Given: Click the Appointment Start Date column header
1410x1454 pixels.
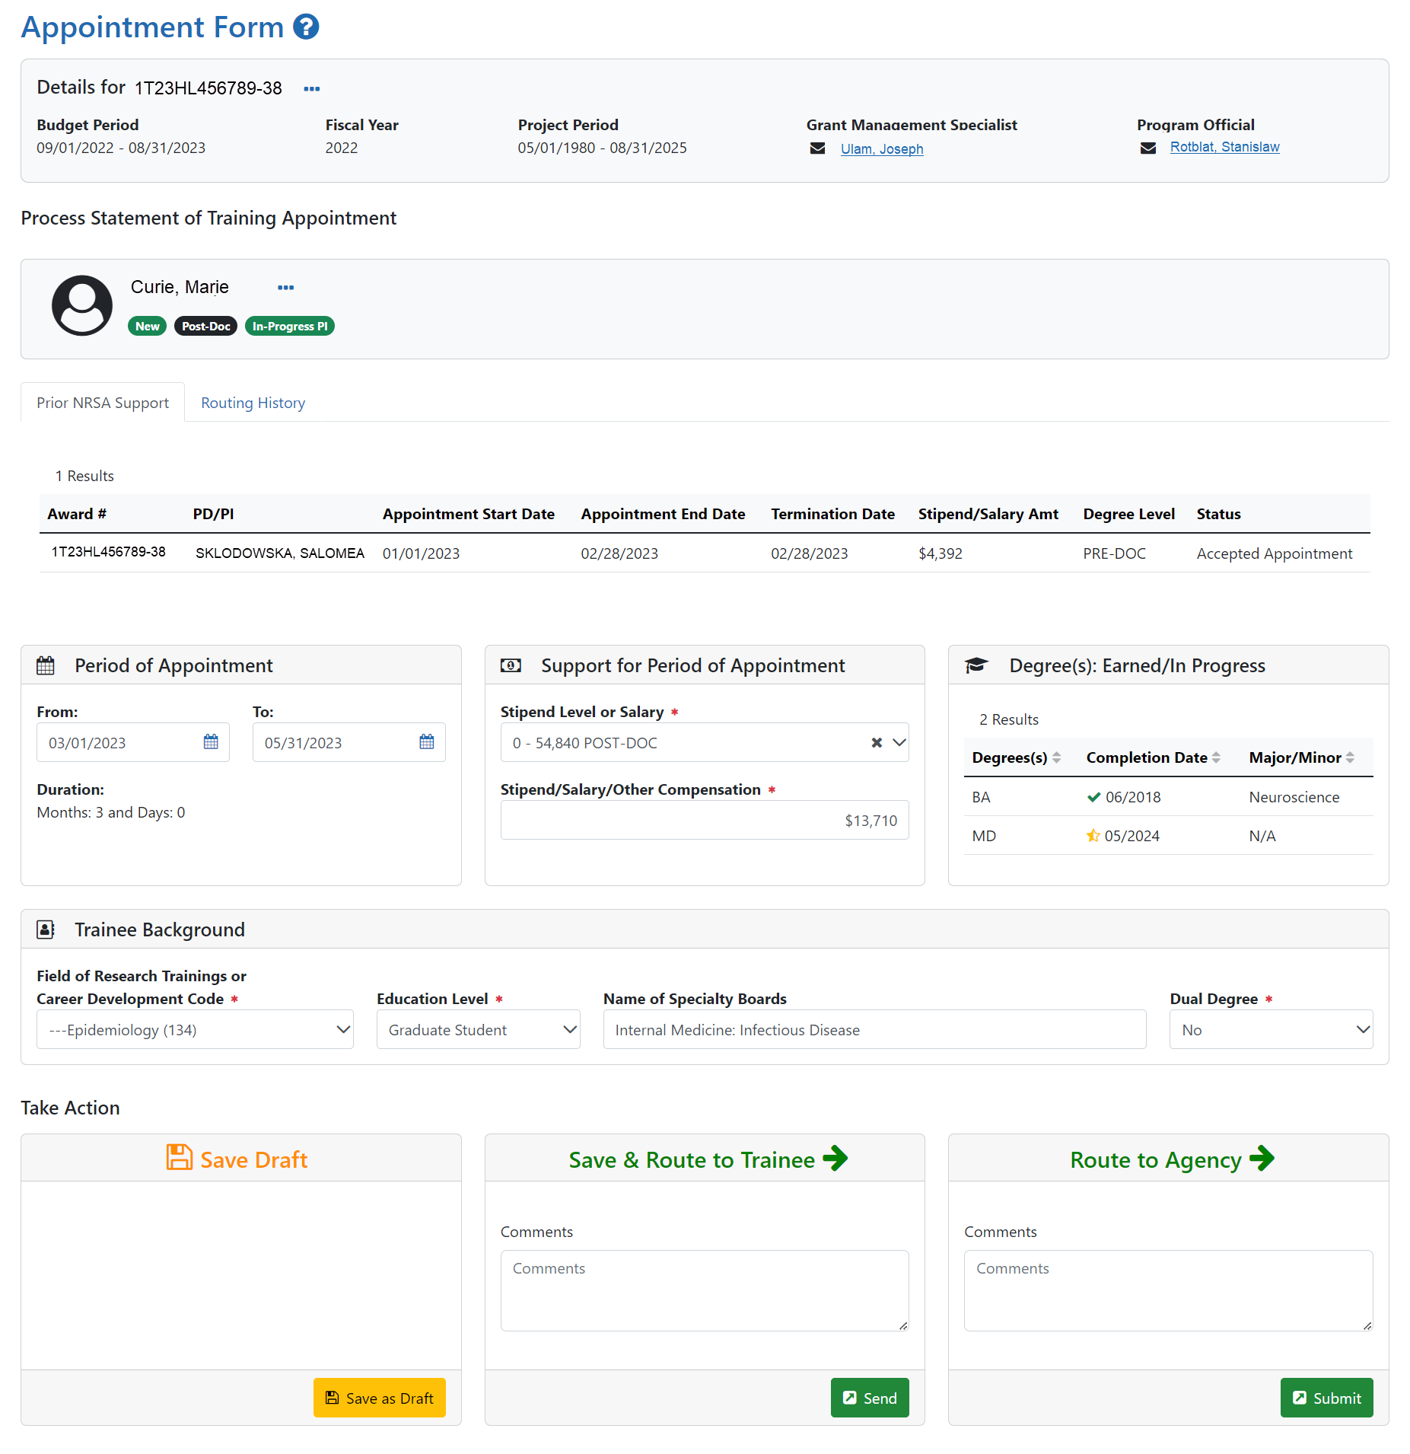Looking at the screenshot, I should (469, 514).
